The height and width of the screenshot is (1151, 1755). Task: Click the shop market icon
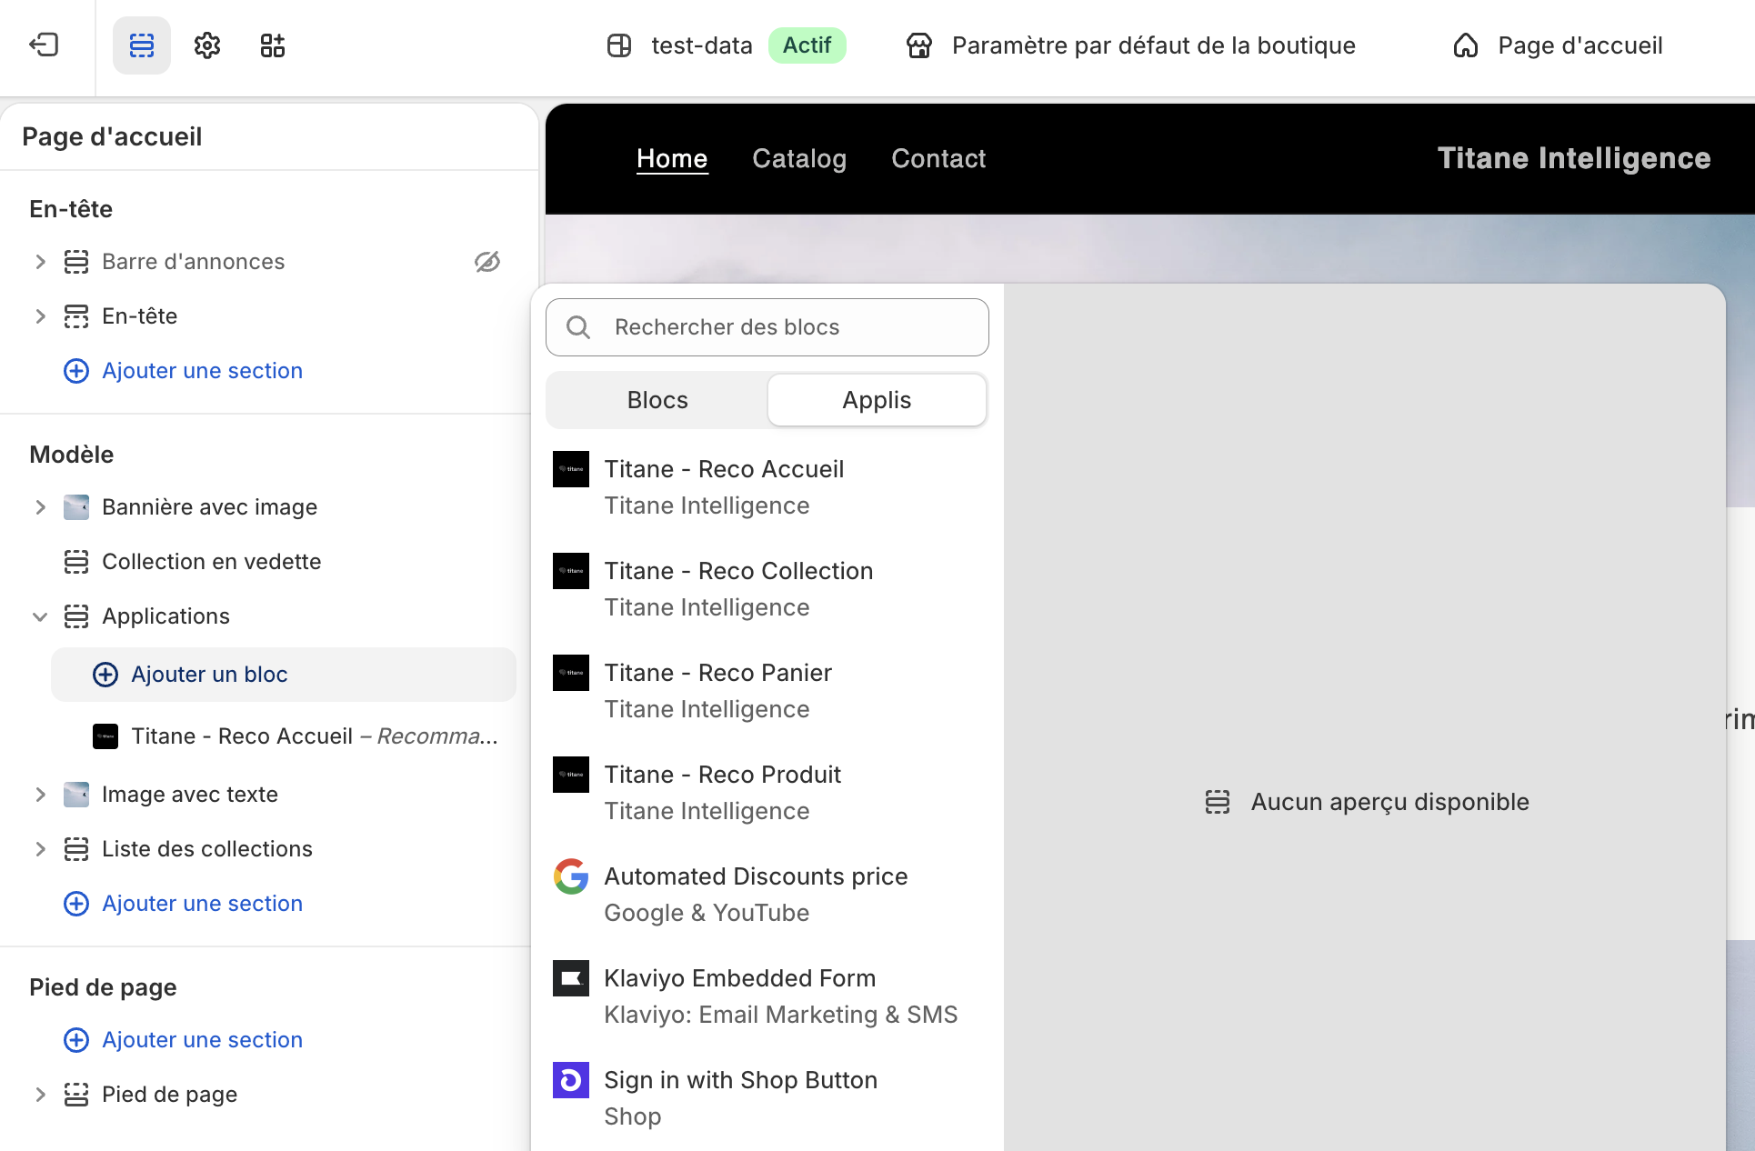919,45
